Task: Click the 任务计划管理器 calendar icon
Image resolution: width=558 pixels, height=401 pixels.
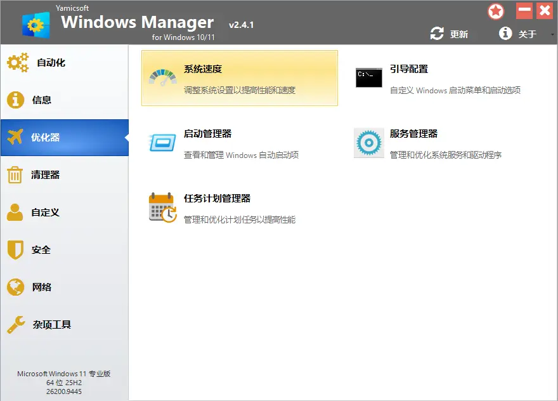Action: pyautogui.click(x=162, y=207)
